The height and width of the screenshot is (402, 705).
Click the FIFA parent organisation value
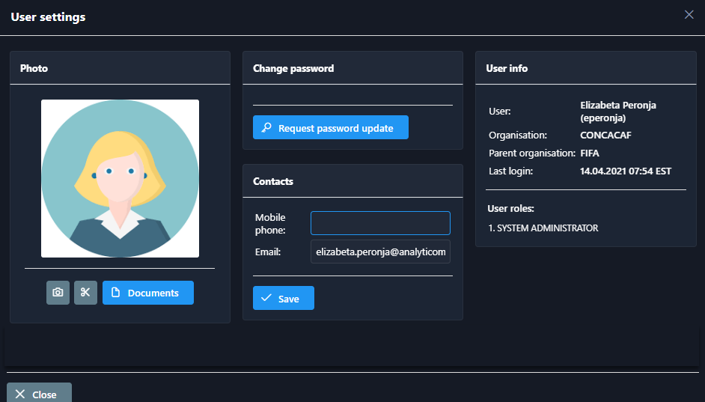click(x=590, y=153)
